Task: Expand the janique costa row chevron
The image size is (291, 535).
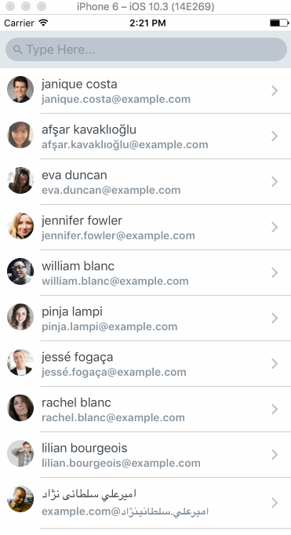Action: pos(275,91)
